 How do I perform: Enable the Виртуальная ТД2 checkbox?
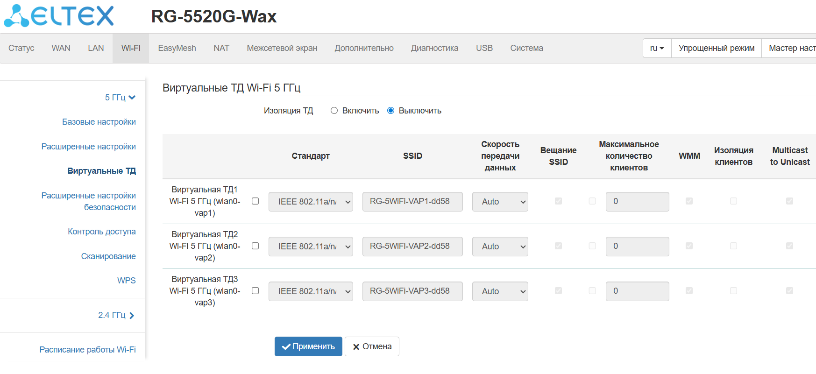coord(255,246)
